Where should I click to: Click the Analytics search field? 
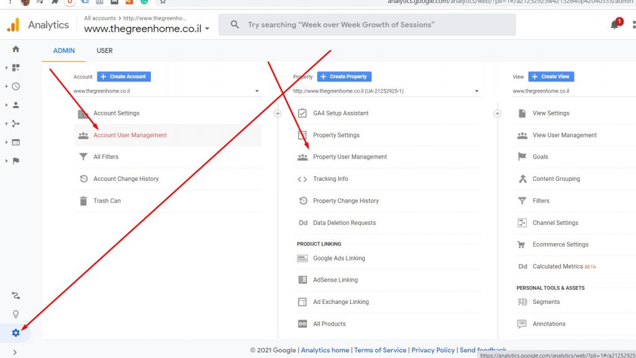[x=367, y=25]
